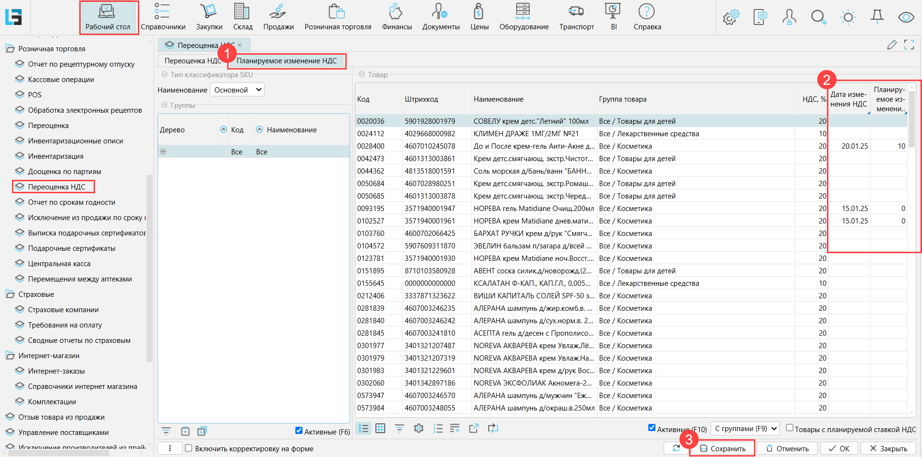
Task: Expand the 'Все' group tree node
Action: 163,152
